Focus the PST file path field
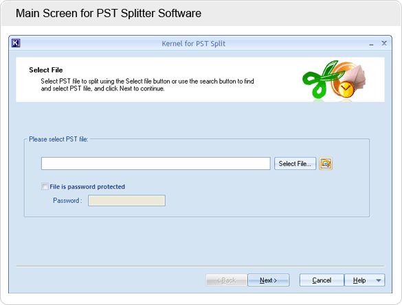402x305 pixels. (156, 164)
